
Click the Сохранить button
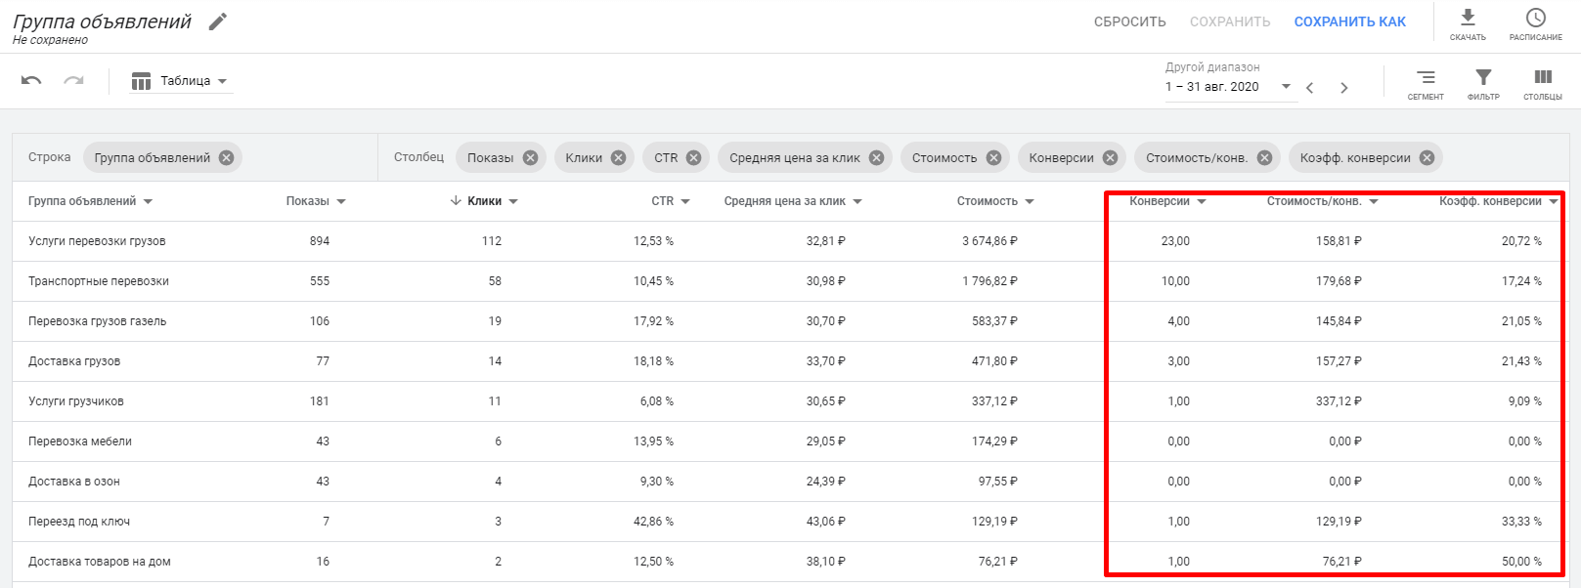click(1230, 21)
